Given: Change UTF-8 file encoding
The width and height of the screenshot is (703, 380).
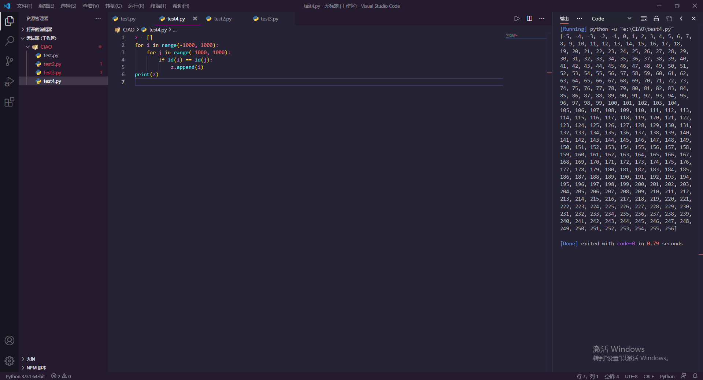Looking at the screenshot, I should coord(631,376).
